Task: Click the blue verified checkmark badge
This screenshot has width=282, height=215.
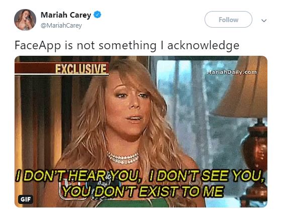Action: 98,15
